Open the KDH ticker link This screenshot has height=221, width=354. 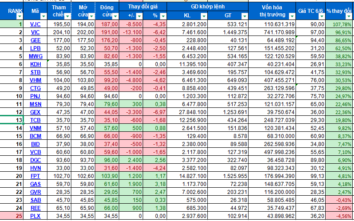(36, 64)
